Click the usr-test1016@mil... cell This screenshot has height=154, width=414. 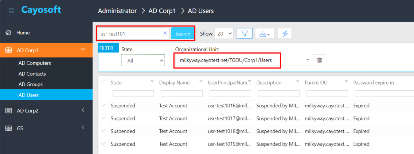[229, 106]
